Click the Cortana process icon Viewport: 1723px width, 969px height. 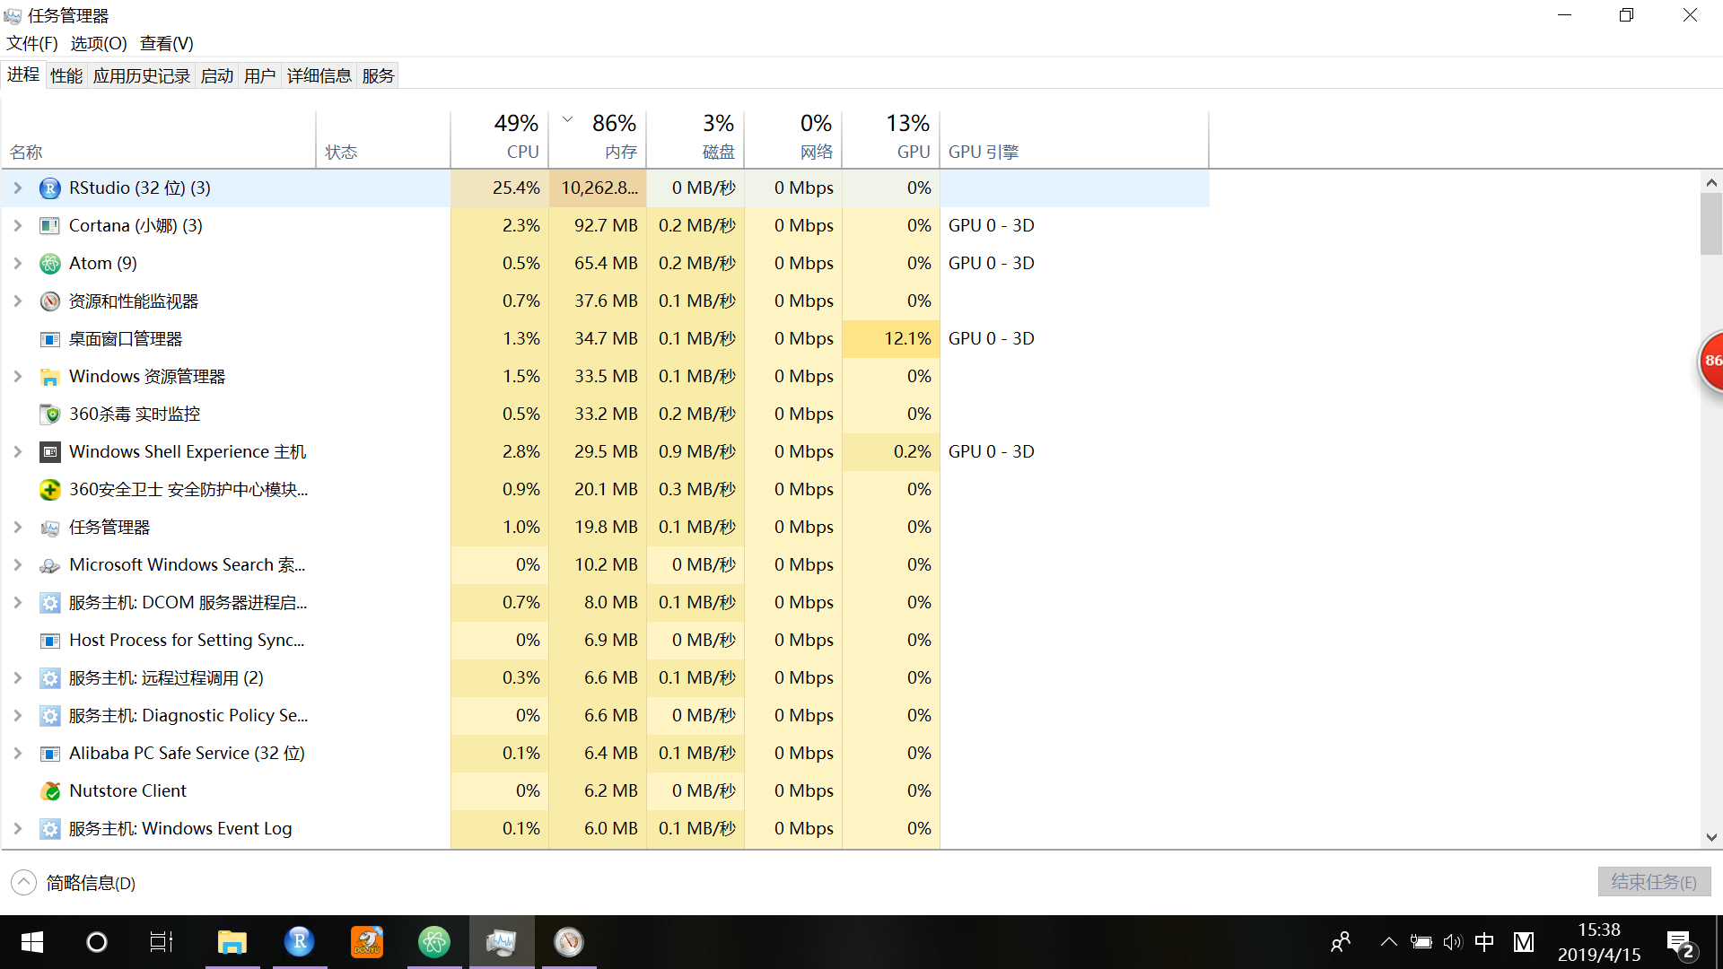coord(50,226)
